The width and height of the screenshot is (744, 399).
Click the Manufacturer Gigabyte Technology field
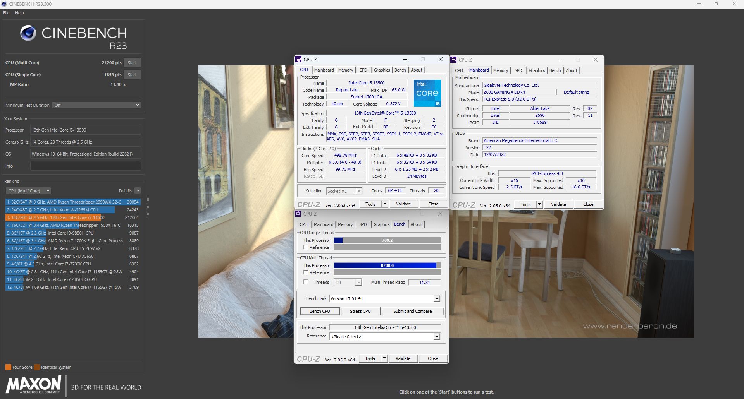pyautogui.click(x=540, y=85)
